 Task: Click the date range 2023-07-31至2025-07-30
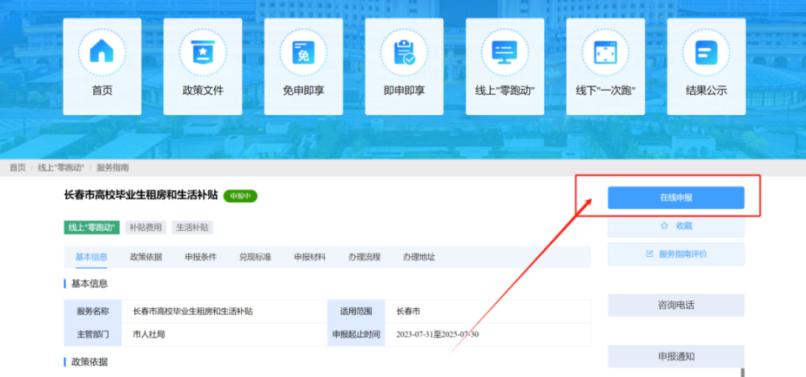pyautogui.click(x=437, y=334)
